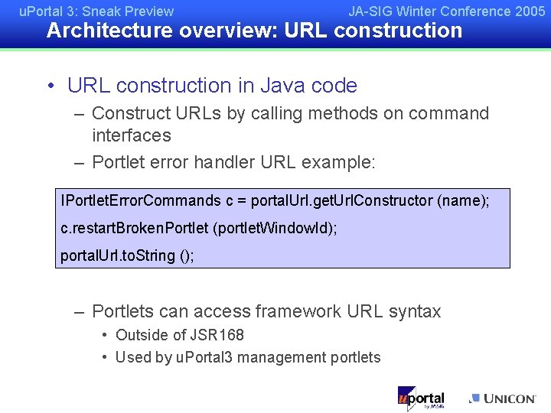Click the 'uPortal 3: Sneak Preview' header text

pyautogui.click(x=96, y=11)
